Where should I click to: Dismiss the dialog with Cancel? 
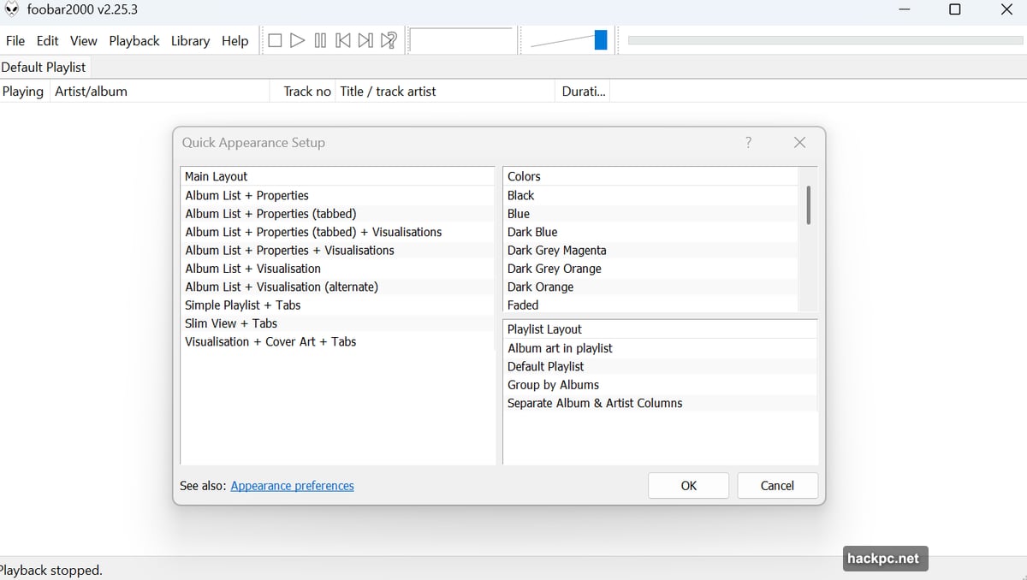(x=777, y=485)
